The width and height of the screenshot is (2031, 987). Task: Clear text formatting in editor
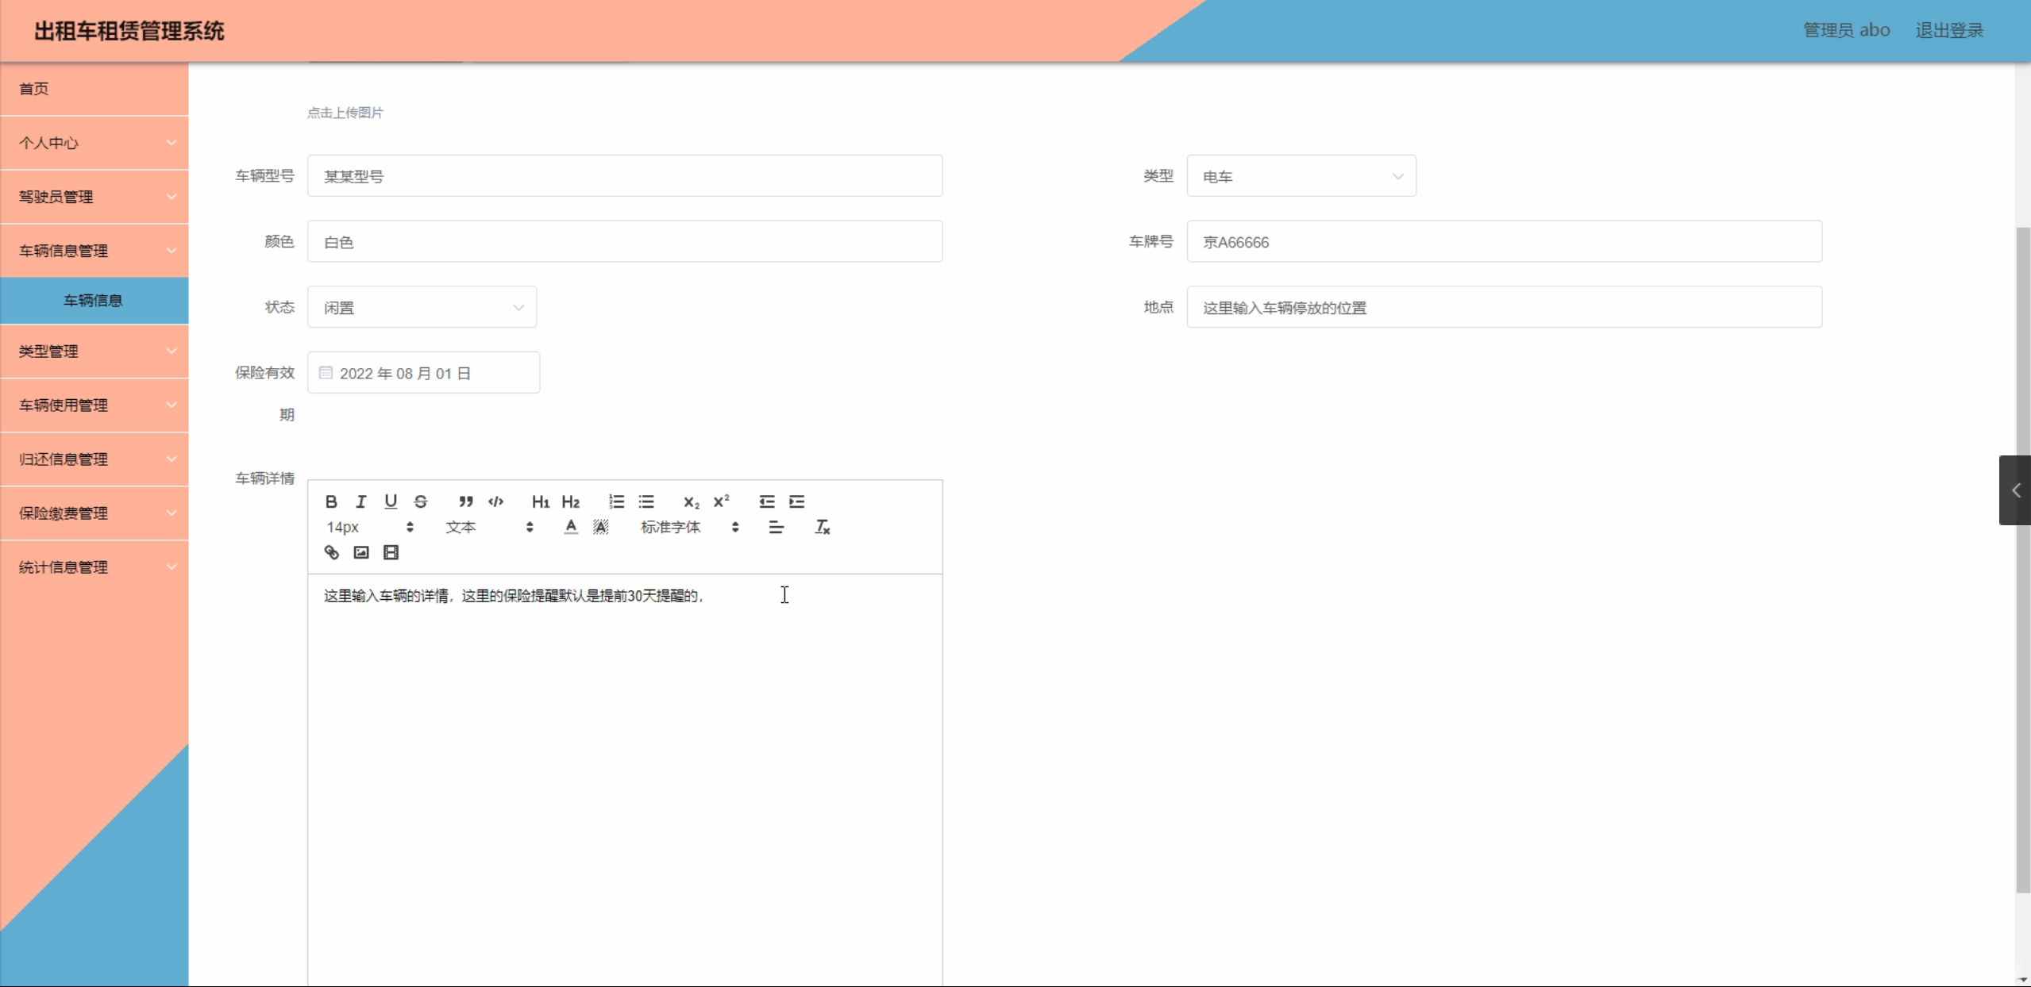822,527
